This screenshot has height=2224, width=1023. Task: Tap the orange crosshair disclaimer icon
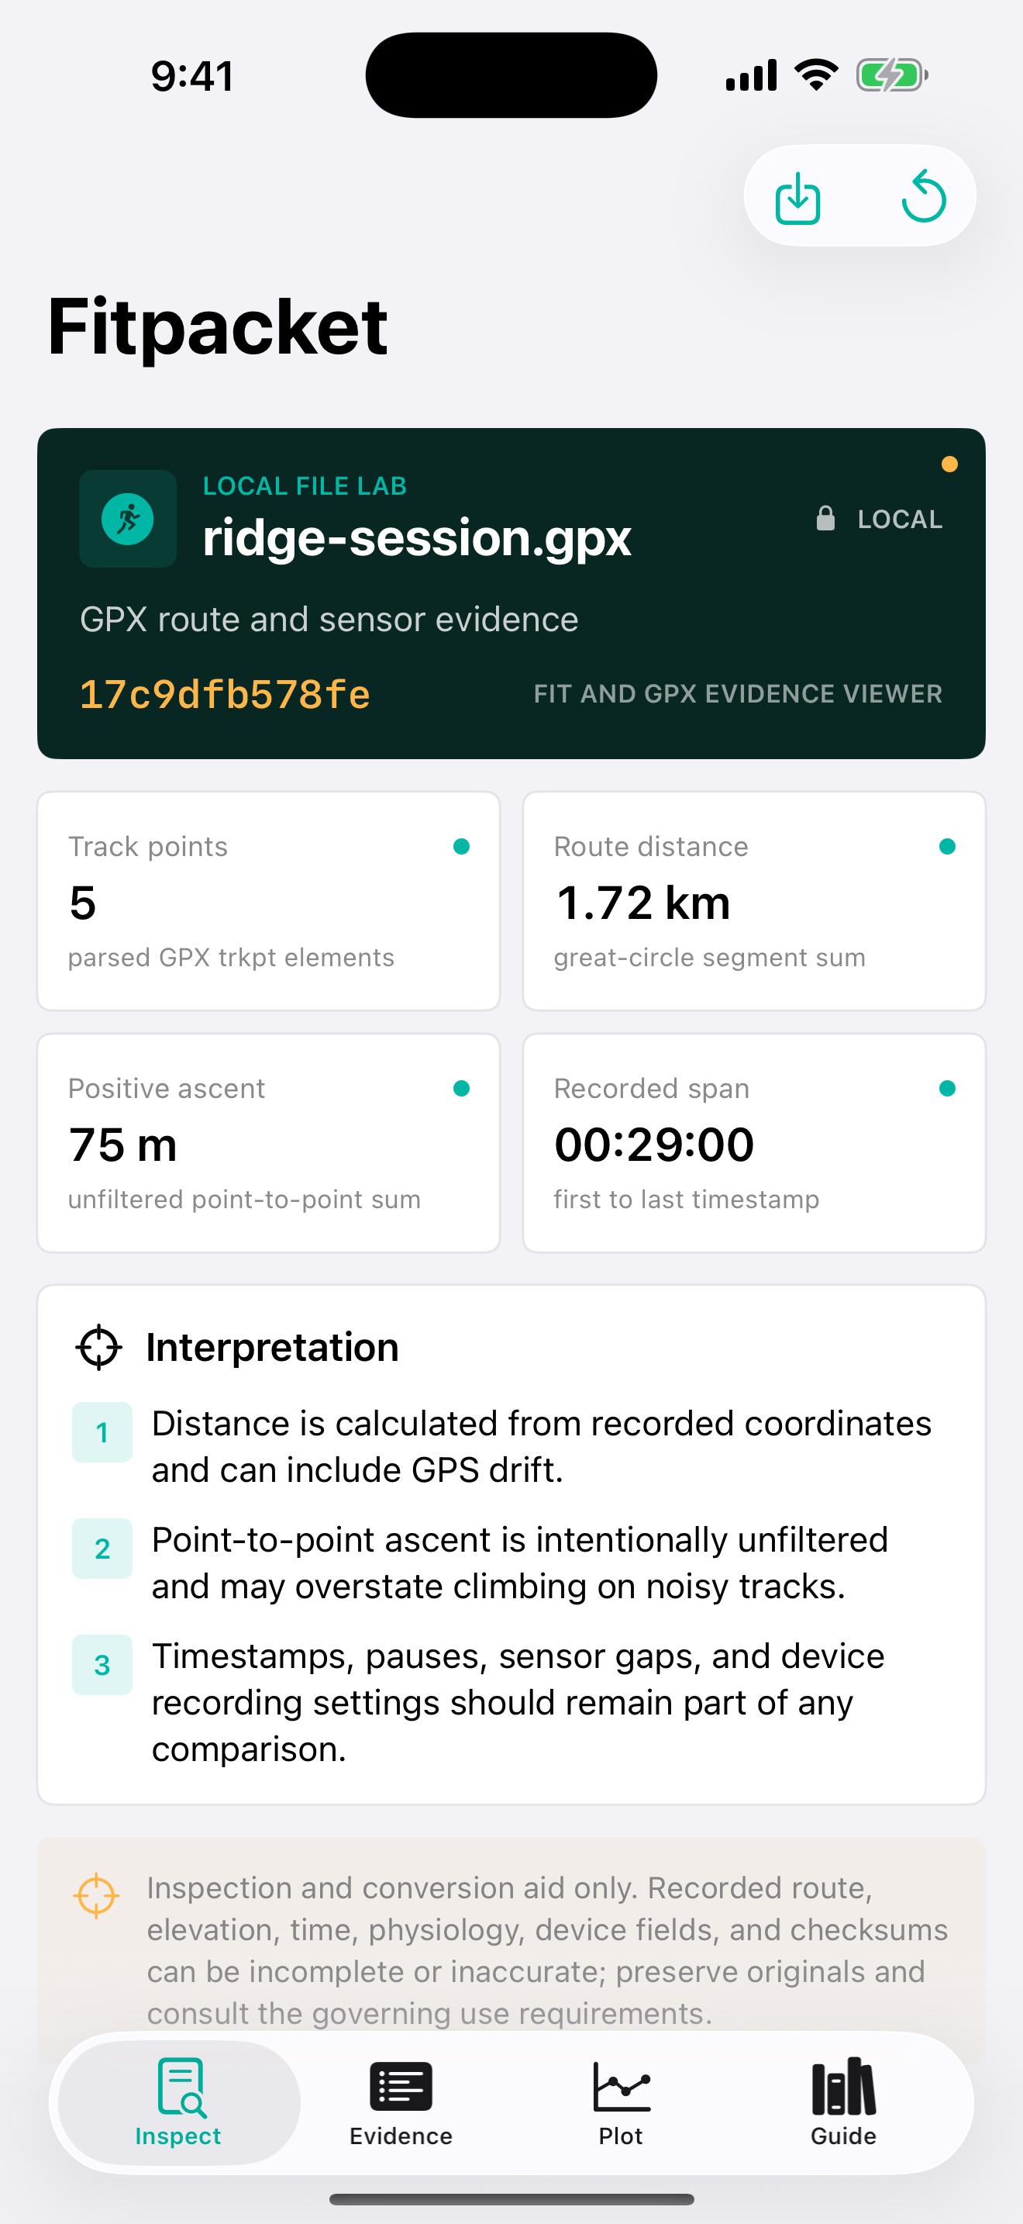click(x=97, y=1896)
